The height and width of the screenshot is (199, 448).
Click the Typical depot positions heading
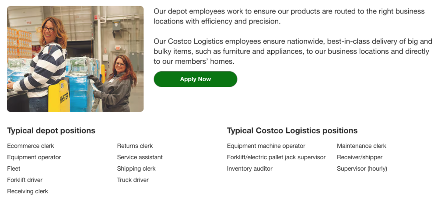point(51,130)
